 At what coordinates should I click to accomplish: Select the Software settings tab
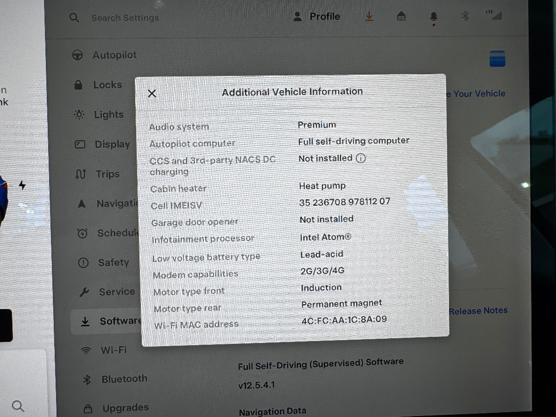(106, 322)
